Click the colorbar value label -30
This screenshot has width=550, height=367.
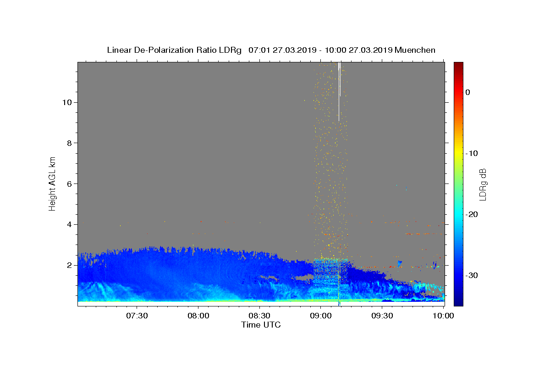point(472,275)
